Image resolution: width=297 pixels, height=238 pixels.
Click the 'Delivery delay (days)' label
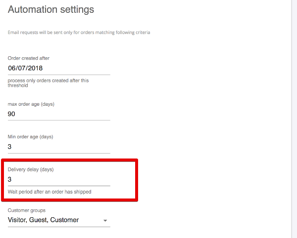click(x=31, y=169)
